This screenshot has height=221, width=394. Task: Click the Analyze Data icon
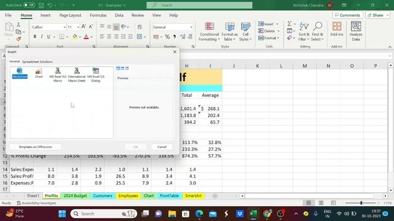click(x=356, y=31)
